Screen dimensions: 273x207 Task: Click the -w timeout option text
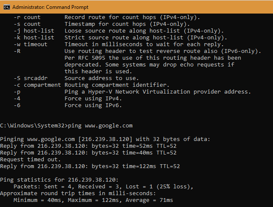(31, 44)
